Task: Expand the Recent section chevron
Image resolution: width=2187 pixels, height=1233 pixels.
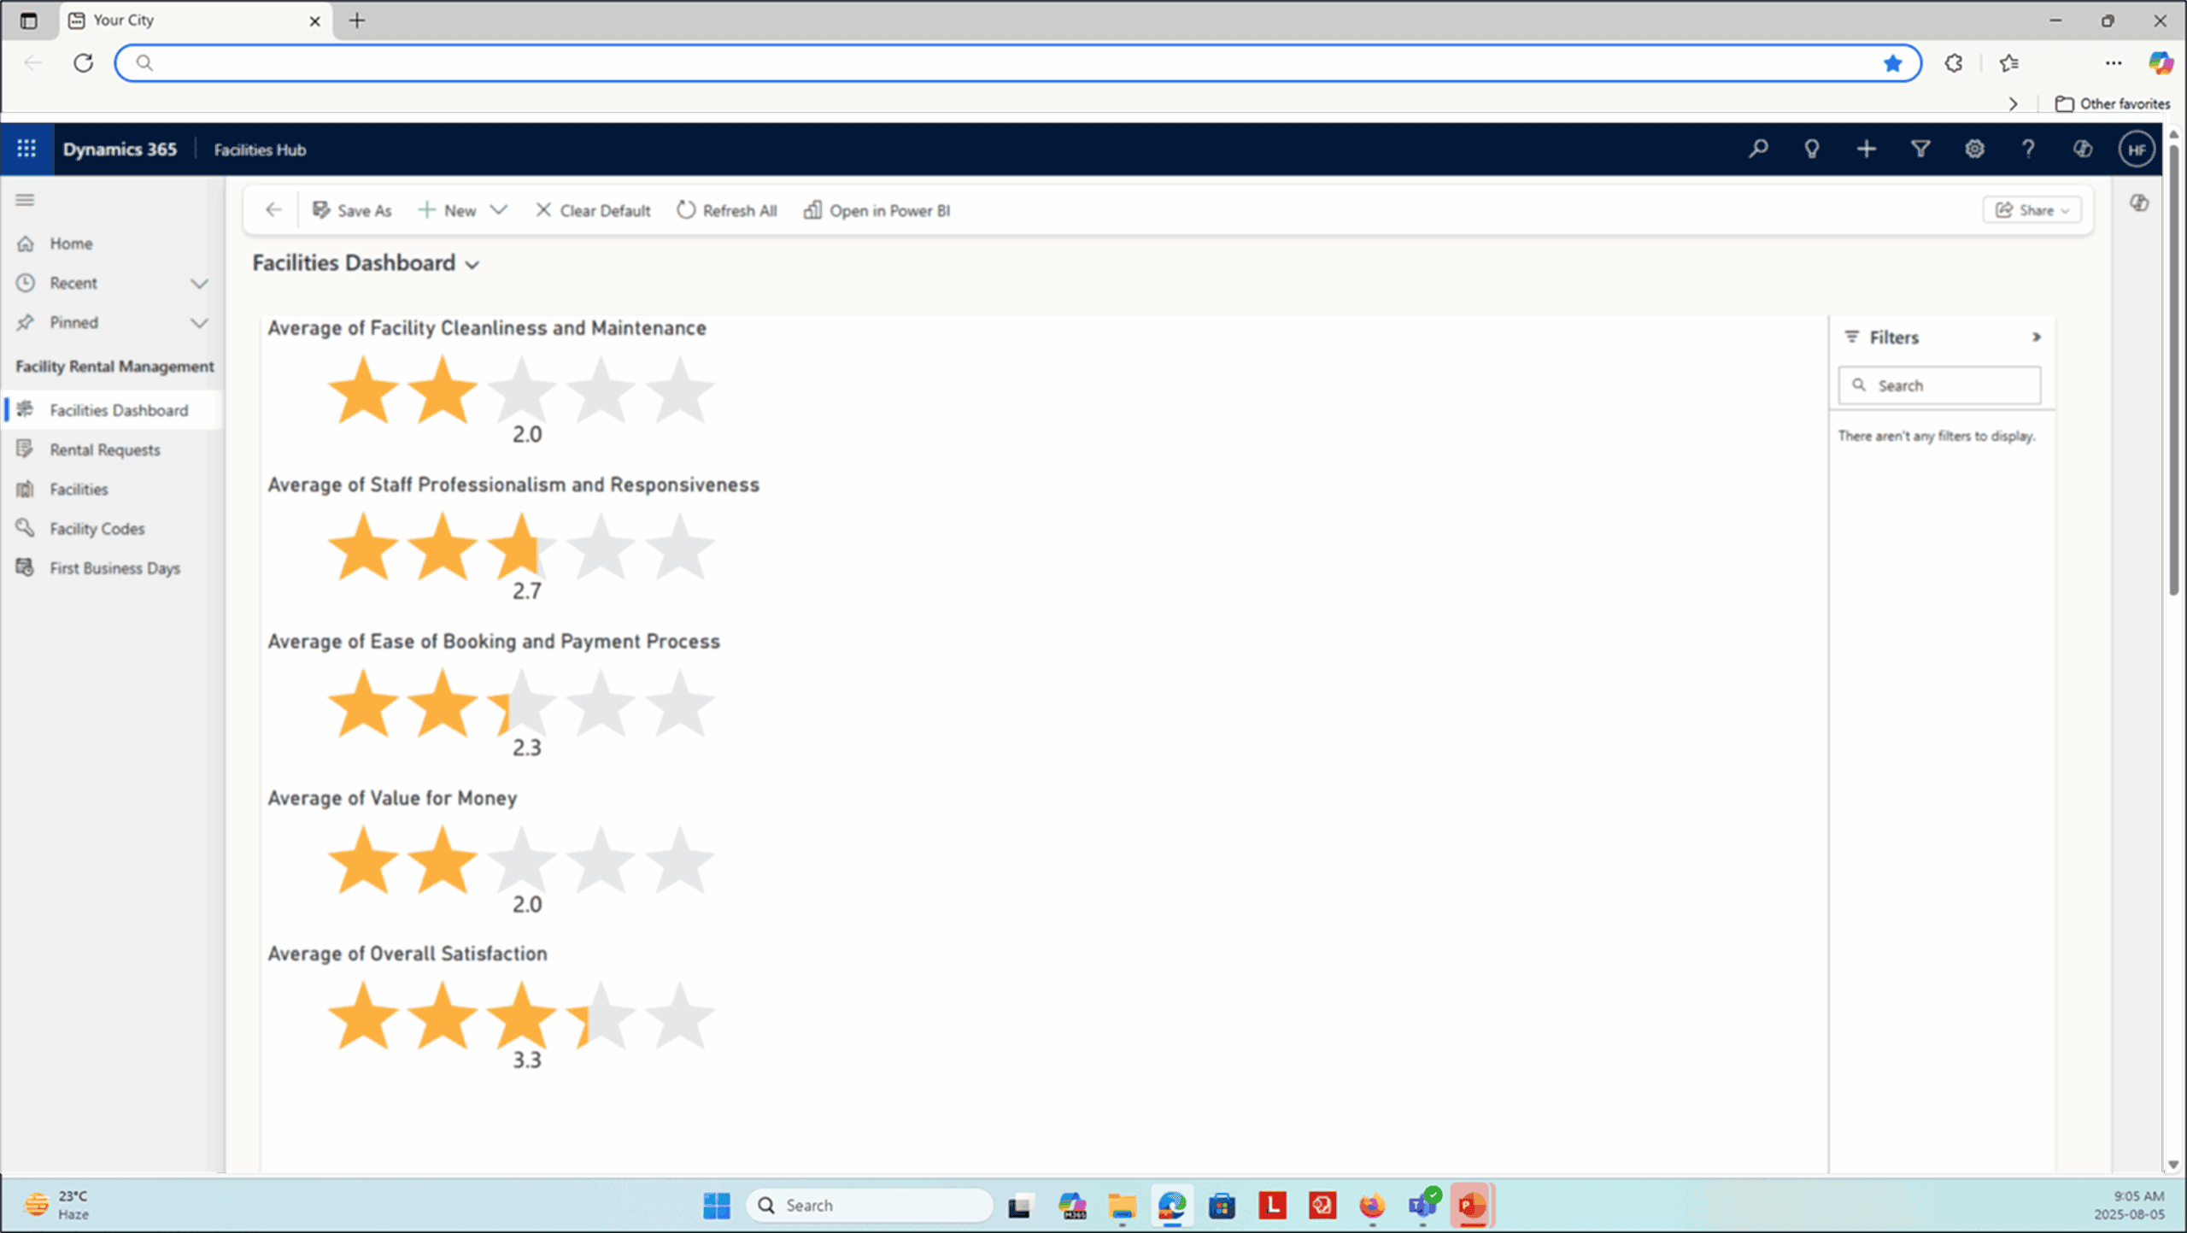Action: pos(199,284)
